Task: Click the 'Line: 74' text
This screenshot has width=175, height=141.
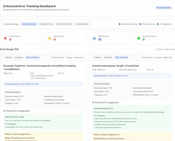Action: [150, 70]
